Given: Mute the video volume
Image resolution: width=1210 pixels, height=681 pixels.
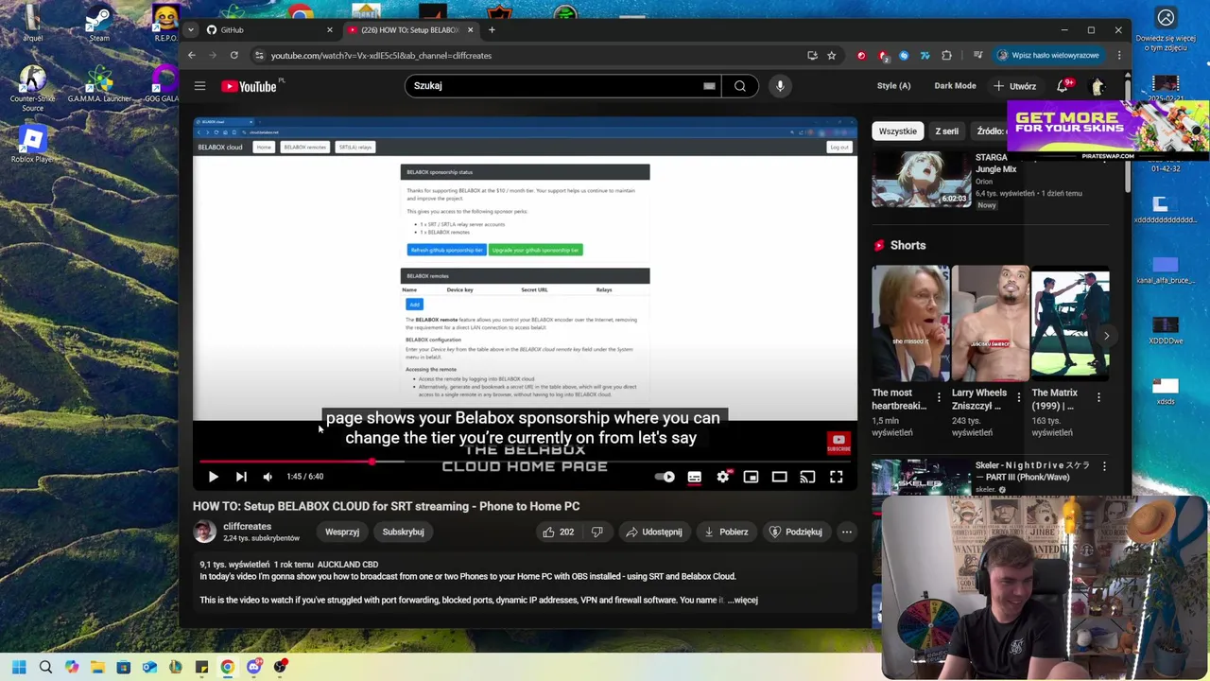Looking at the screenshot, I should click(268, 477).
